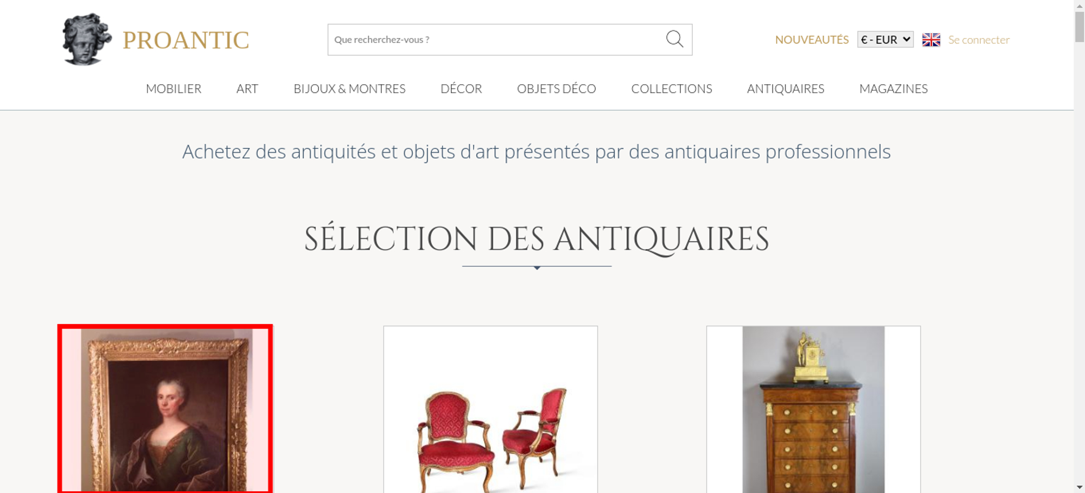Viewport: 1085px width, 493px height.
Task: Click the Se connecter link
Action: [979, 40]
